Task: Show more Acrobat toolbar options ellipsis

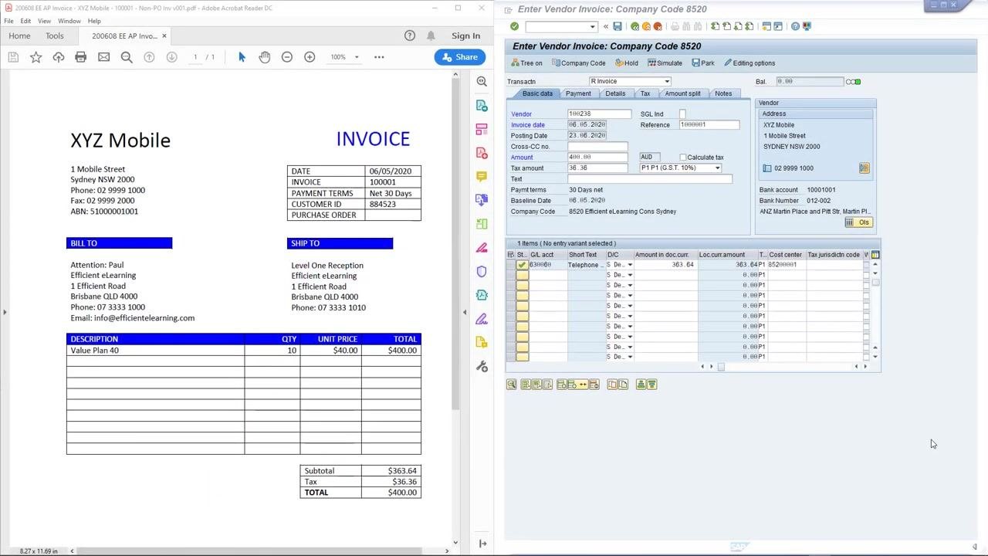Action: click(379, 57)
